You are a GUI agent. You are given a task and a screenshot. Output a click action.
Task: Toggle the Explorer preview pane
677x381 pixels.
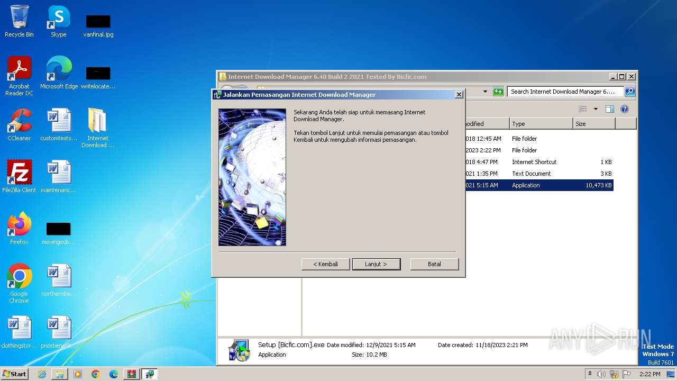[610, 109]
